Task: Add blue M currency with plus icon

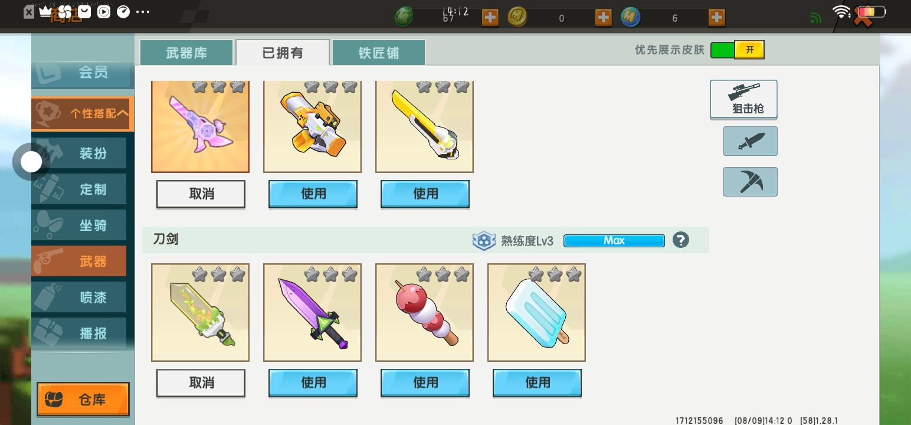Action: [717, 18]
